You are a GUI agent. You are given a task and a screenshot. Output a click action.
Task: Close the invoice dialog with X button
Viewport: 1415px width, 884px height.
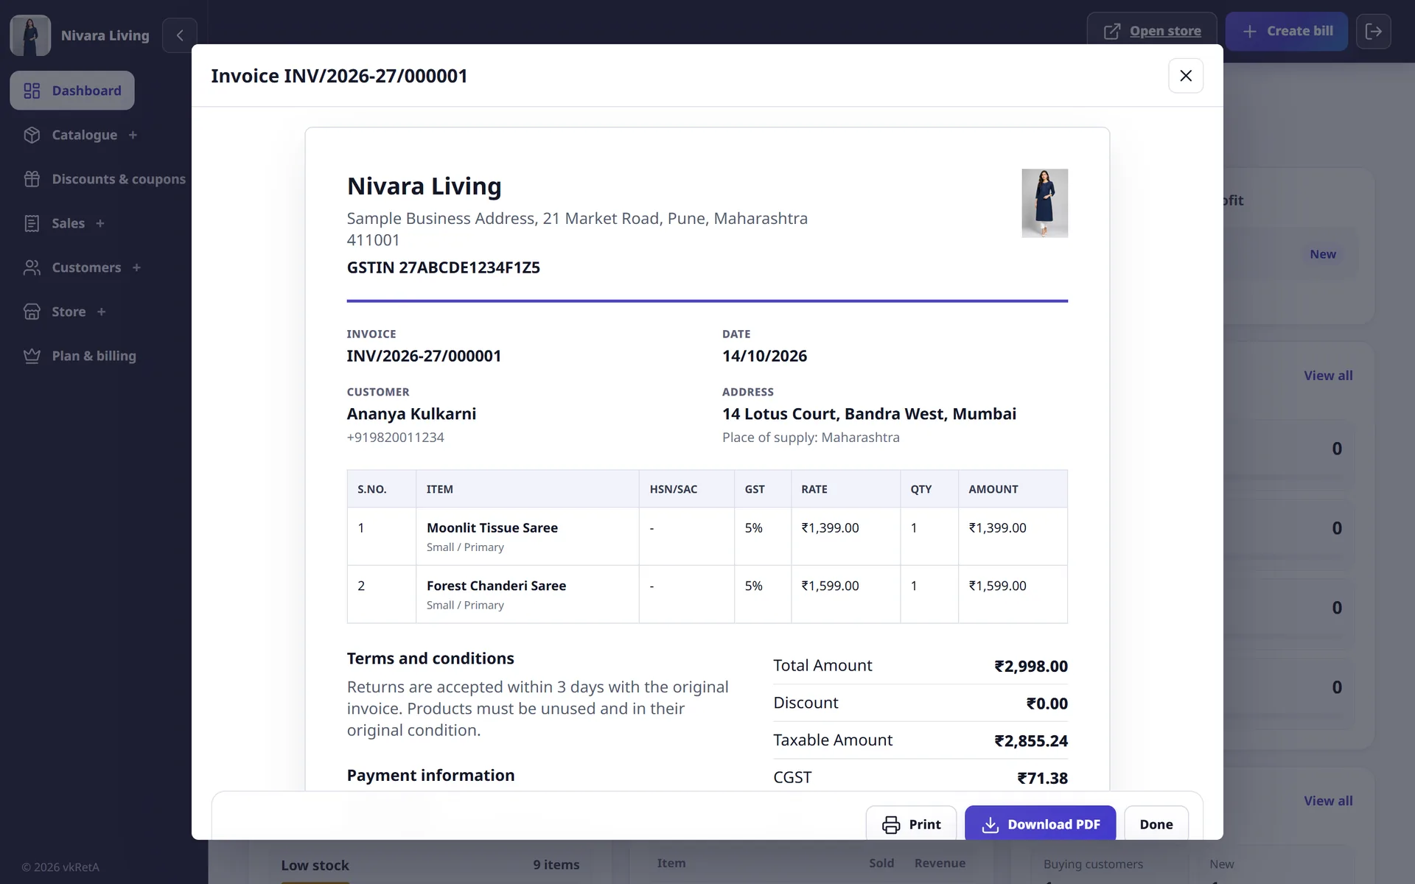[x=1186, y=76]
